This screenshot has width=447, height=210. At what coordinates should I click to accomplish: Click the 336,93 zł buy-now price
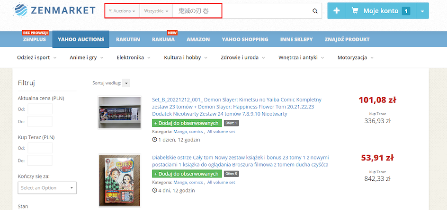click(377, 121)
